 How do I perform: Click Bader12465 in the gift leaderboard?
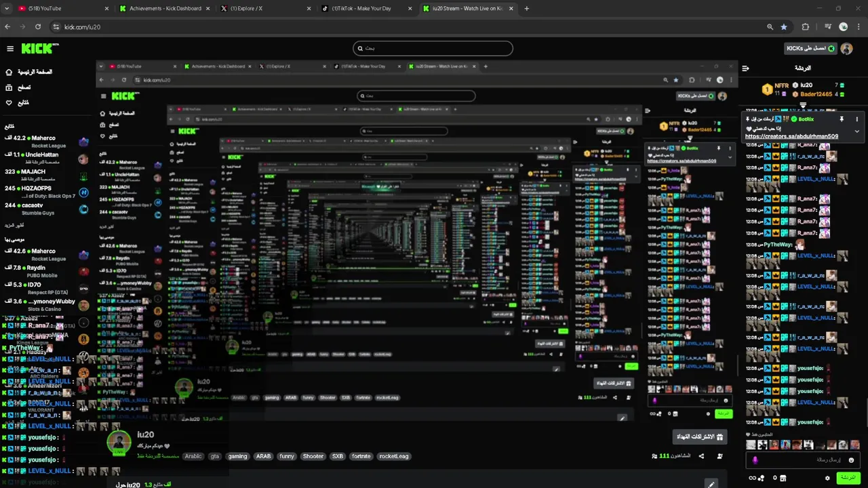point(817,94)
